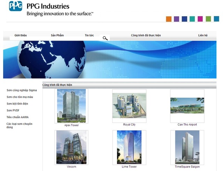The width and height of the screenshot is (223, 171).
Task: Open the Can Tho Airport thumbnail
Action: (187, 106)
